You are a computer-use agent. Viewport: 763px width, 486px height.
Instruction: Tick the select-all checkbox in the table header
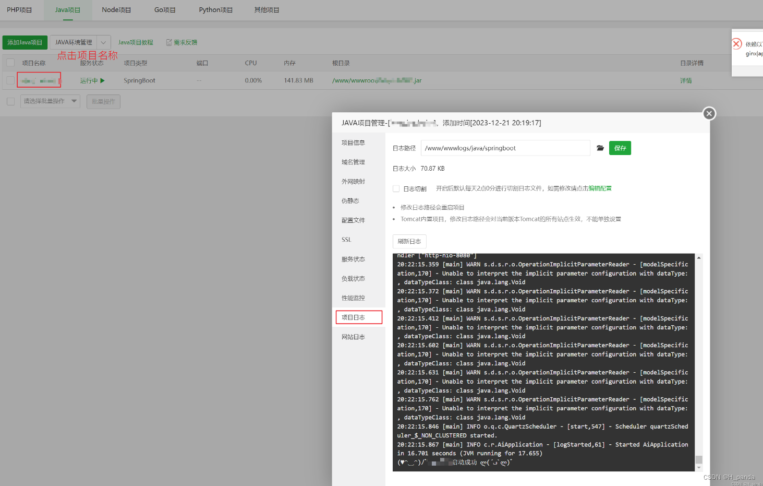point(10,63)
